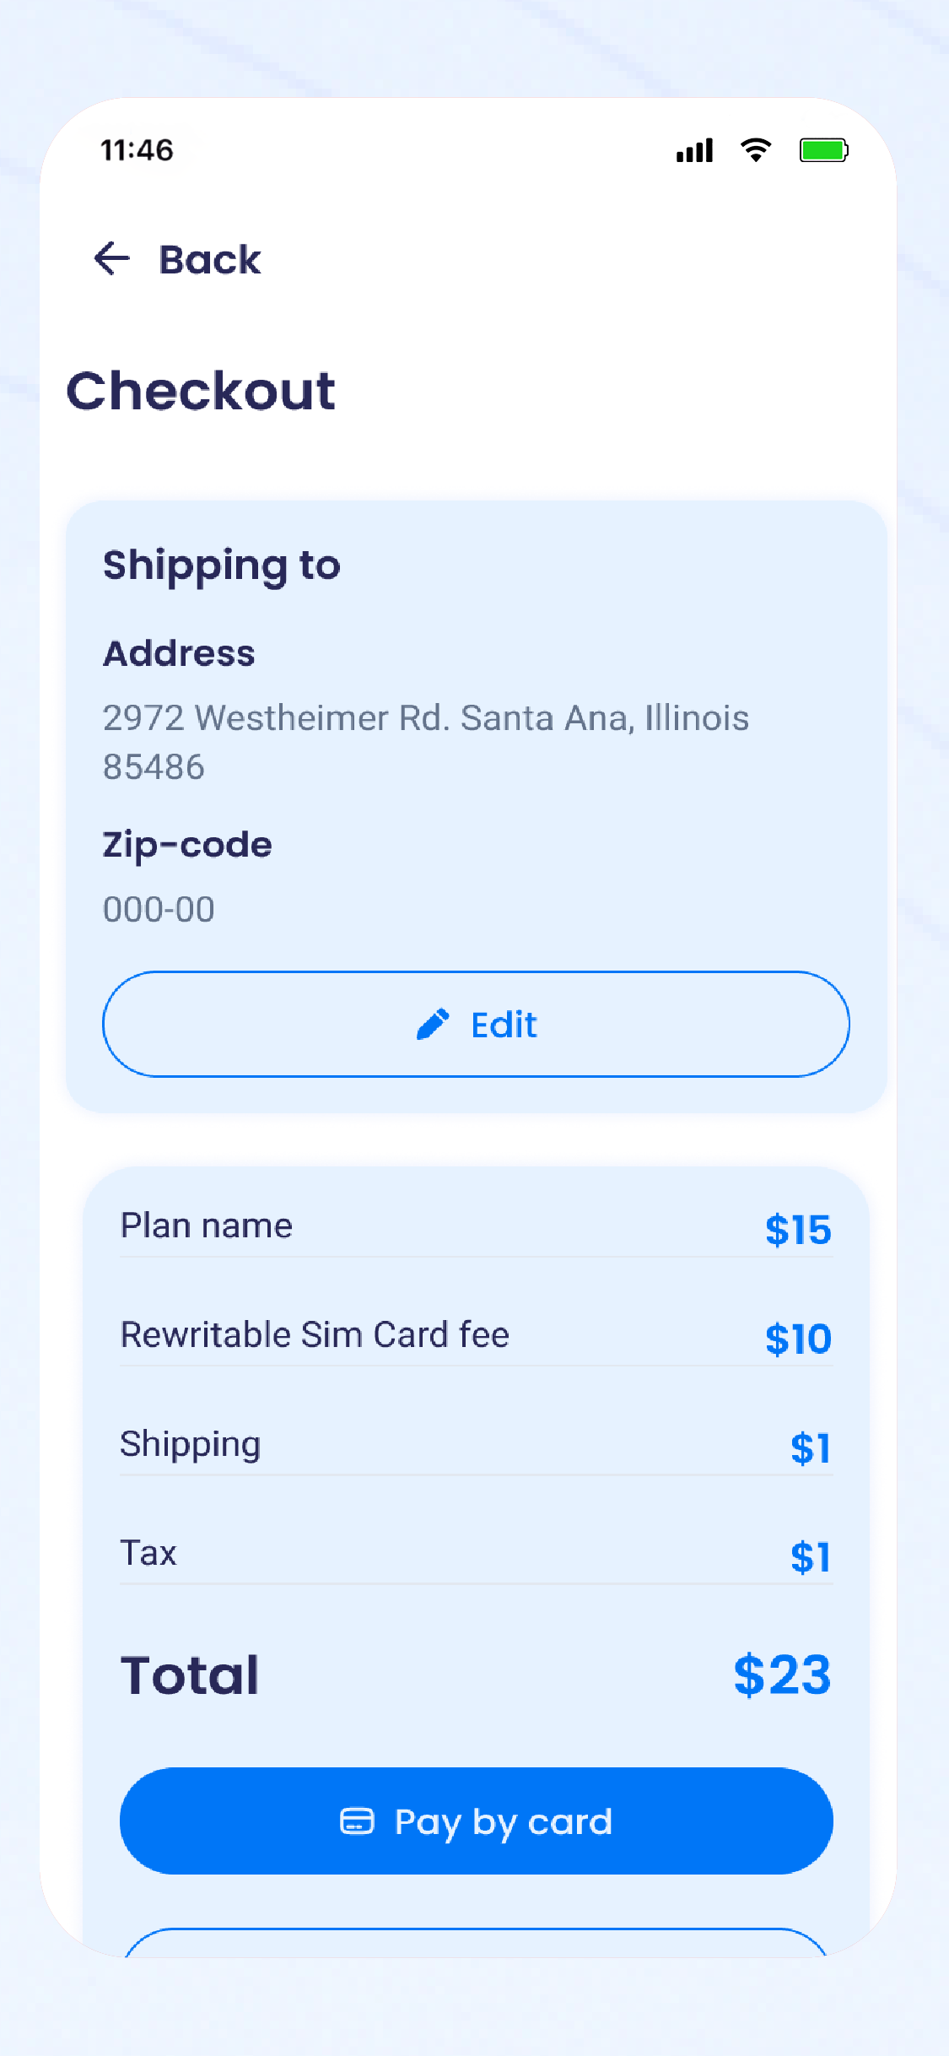
Task: Tap the partially visible button below Pay by card
Action: tap(476, 1942)
